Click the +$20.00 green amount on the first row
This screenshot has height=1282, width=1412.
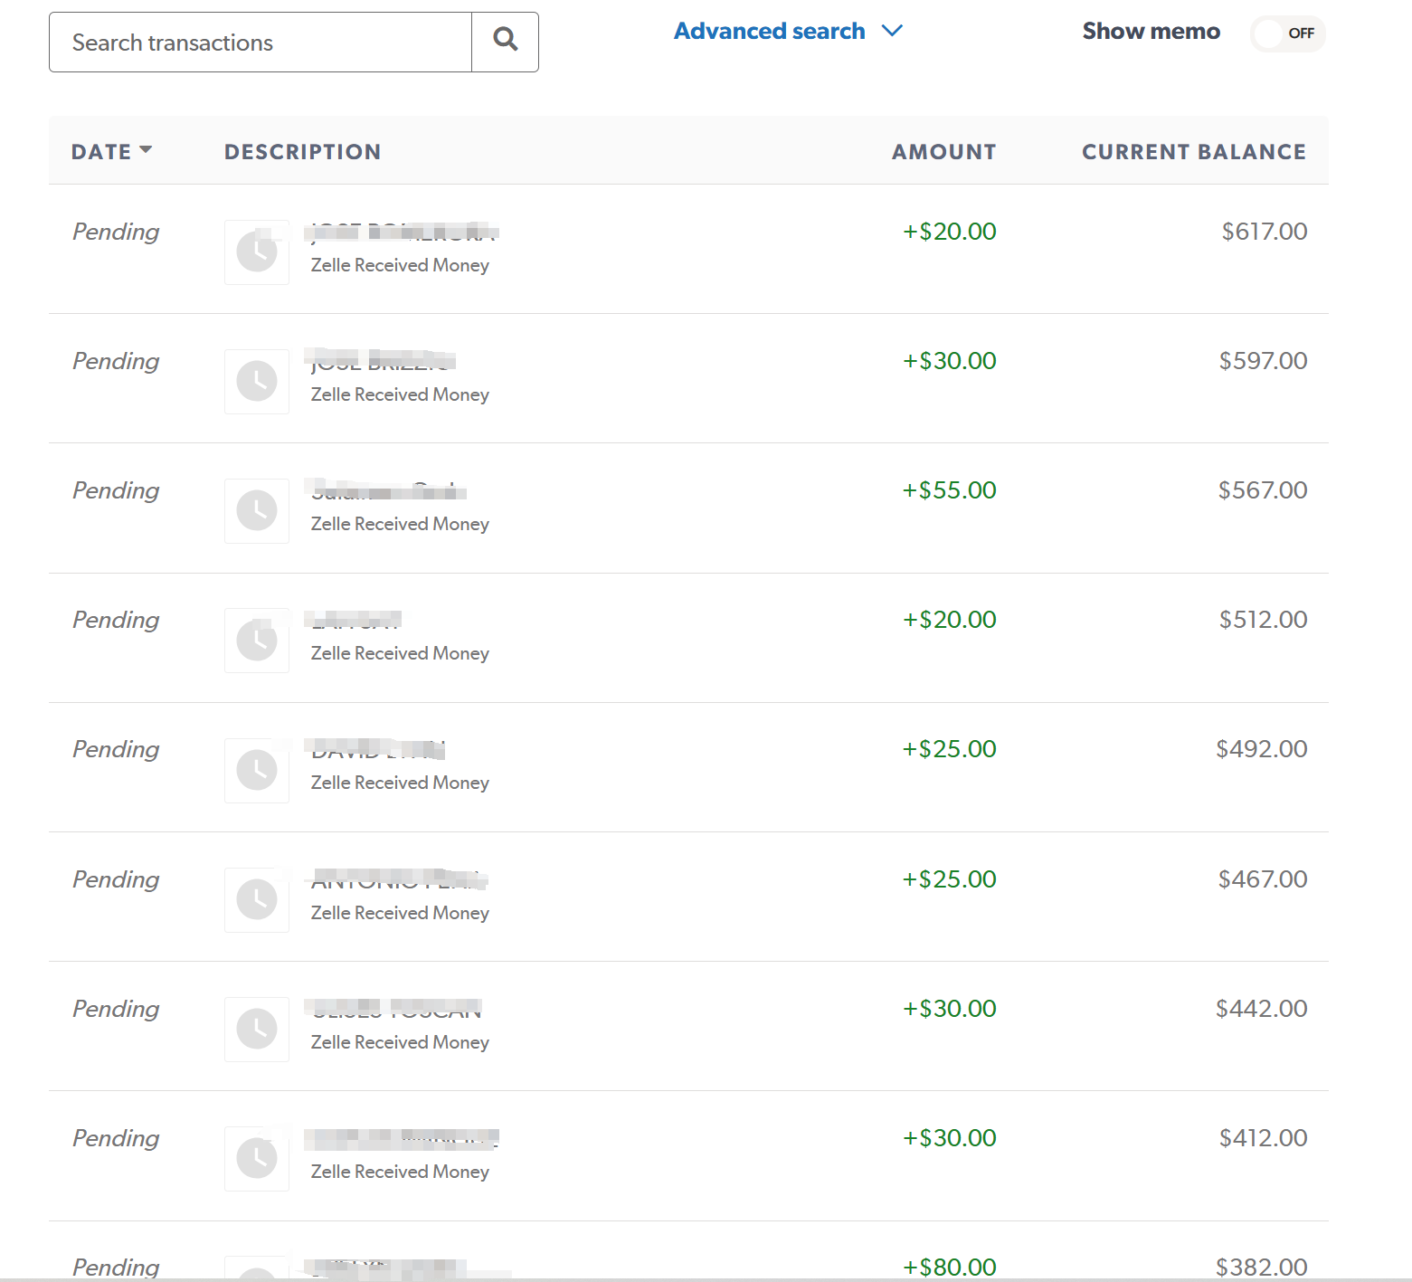(x=948, y=231)
